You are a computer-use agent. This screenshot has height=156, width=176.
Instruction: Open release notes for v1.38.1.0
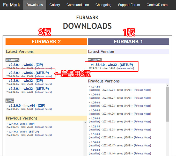tap(126, 68)
